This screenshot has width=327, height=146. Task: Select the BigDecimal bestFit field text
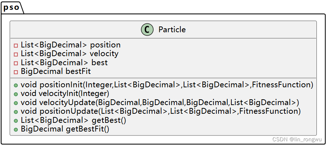coord(56,72)
